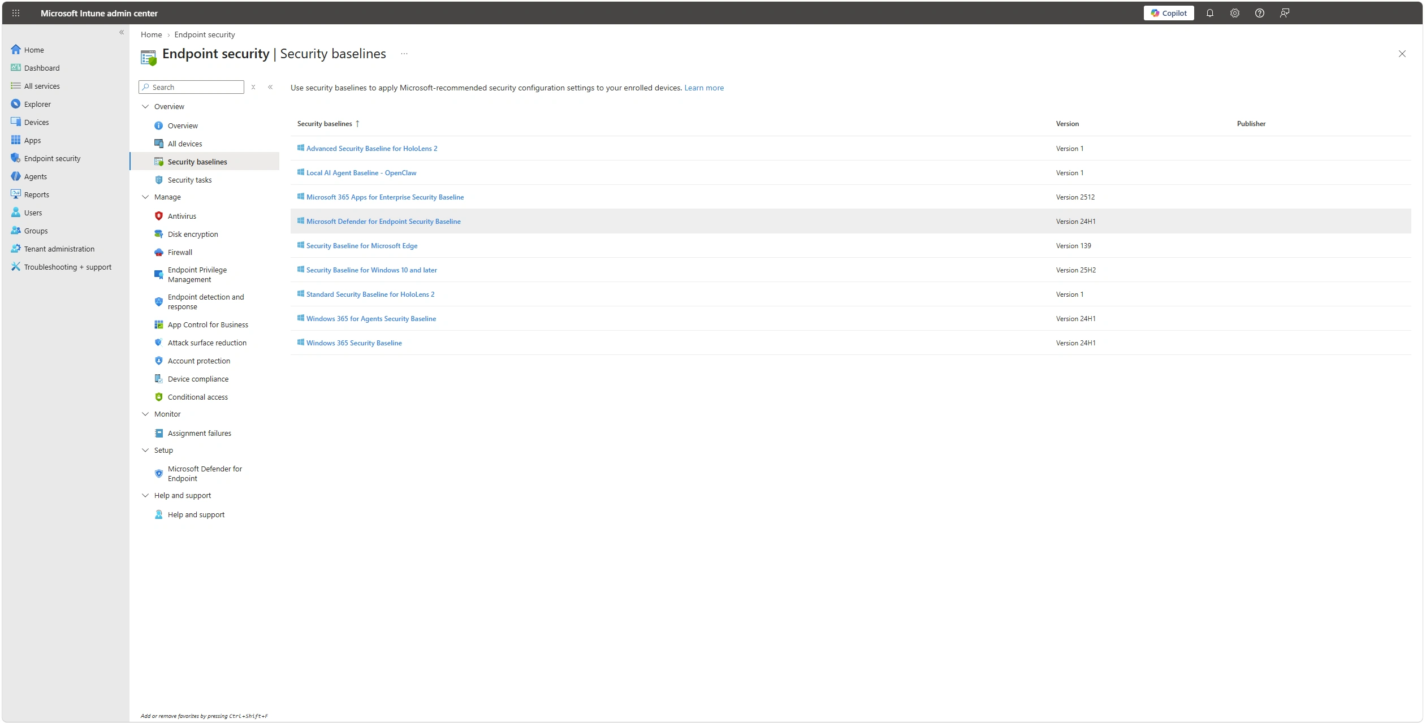Sort by Security baselines column header
Viewport: 1426px width, 723px height.
pos(325,123)
